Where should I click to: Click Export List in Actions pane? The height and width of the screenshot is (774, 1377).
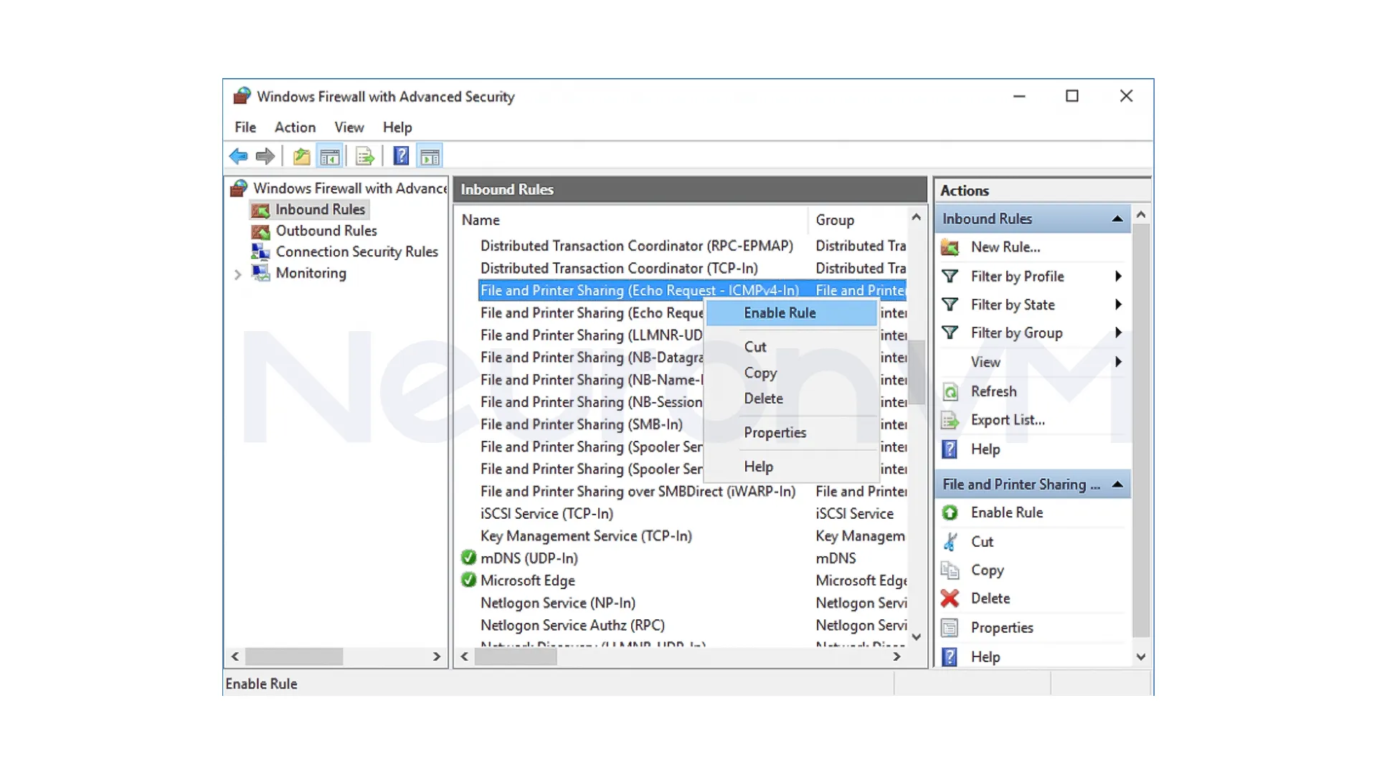1007,421
